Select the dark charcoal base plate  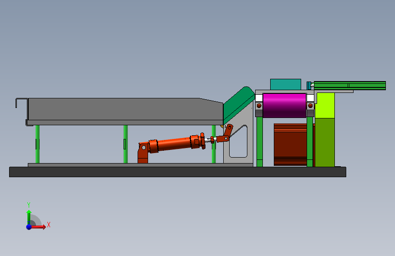pyautogui.click(x=178, y=172)
